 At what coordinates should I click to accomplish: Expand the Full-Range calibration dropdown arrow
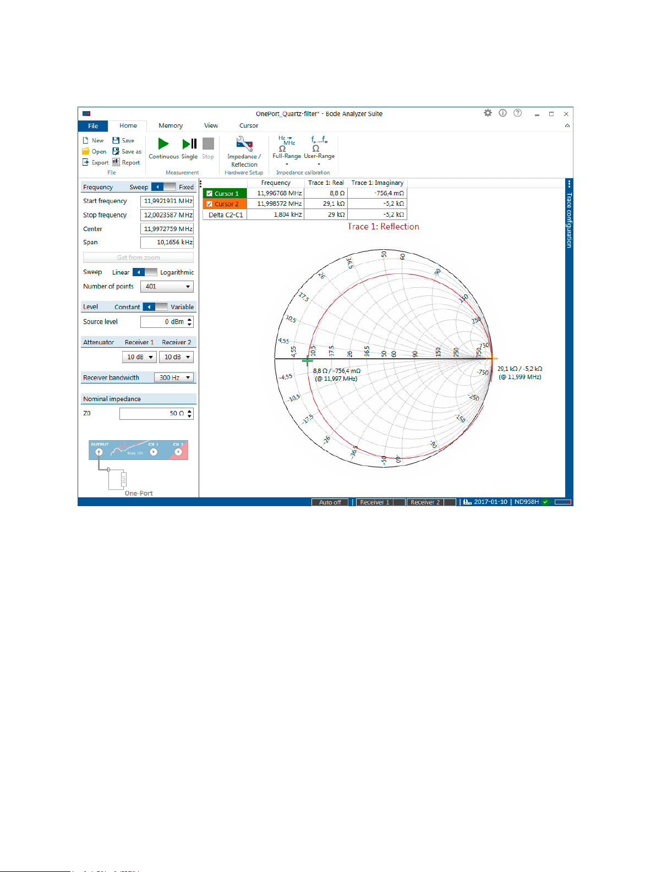click(287, 164)
